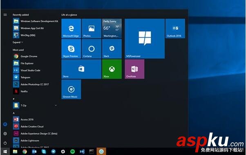Image resolution: width=246 pixels, height=155 pixels.
Task: Open the MSPoweruser tile
Action: (145, 39)
